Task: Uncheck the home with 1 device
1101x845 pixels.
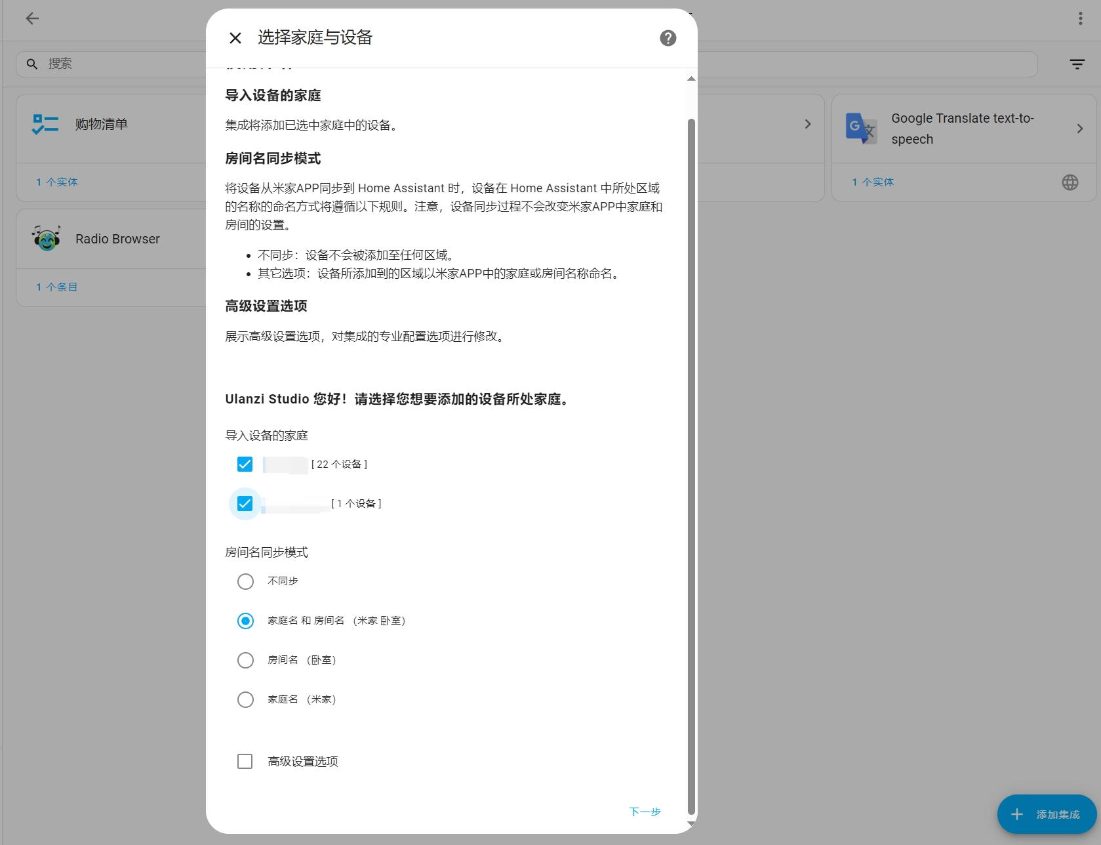Action: click(245, 503)
